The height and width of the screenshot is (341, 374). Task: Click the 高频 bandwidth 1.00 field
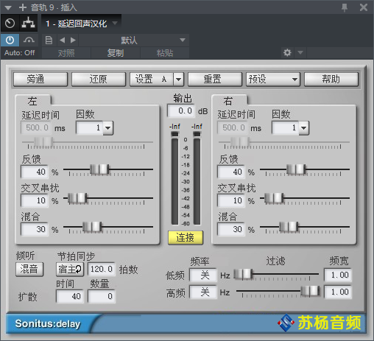[x=338, y=292]
